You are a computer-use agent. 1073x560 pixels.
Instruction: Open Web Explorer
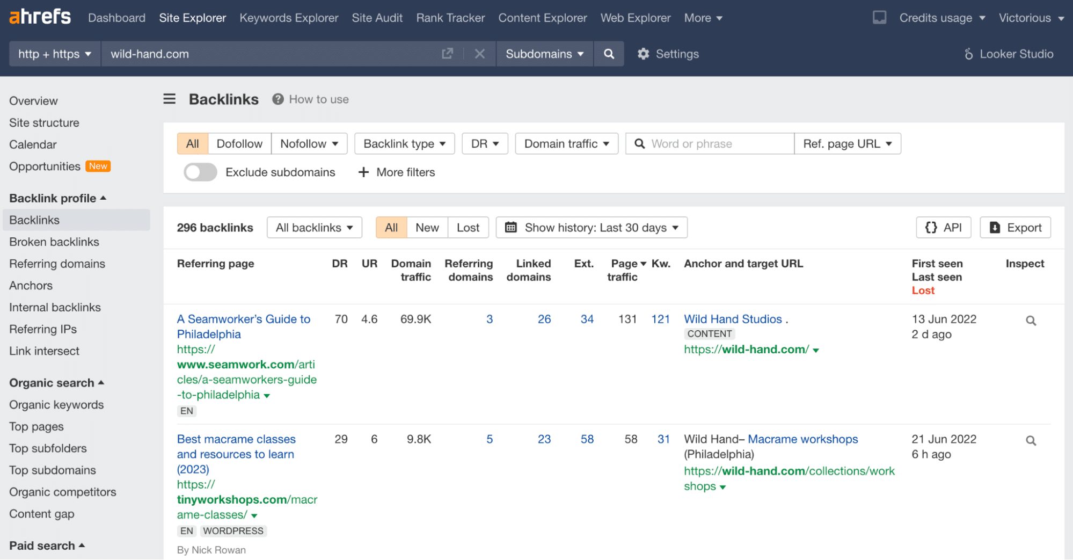tap(636, 18)
